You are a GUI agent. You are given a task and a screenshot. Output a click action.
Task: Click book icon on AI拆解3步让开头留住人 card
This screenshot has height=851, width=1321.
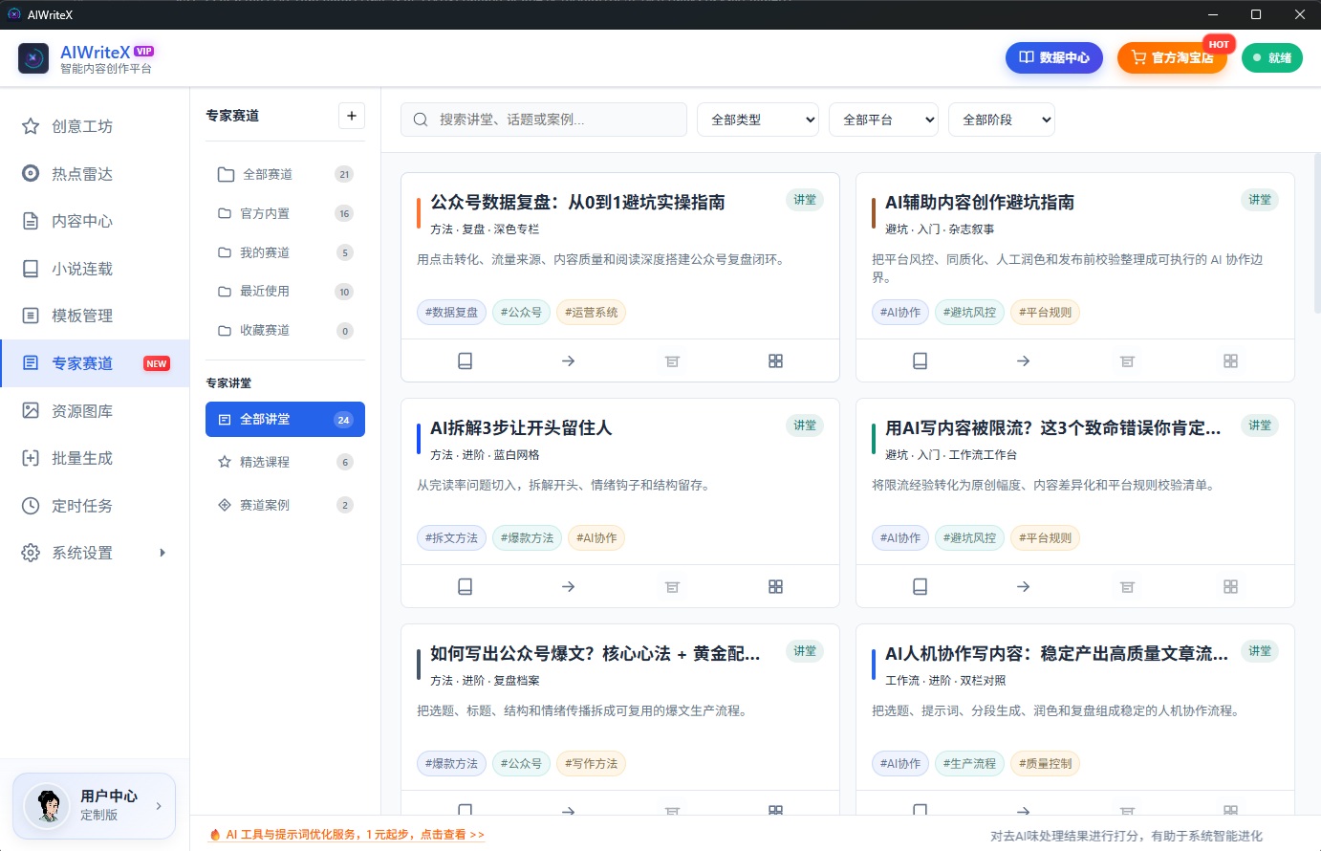465,586
